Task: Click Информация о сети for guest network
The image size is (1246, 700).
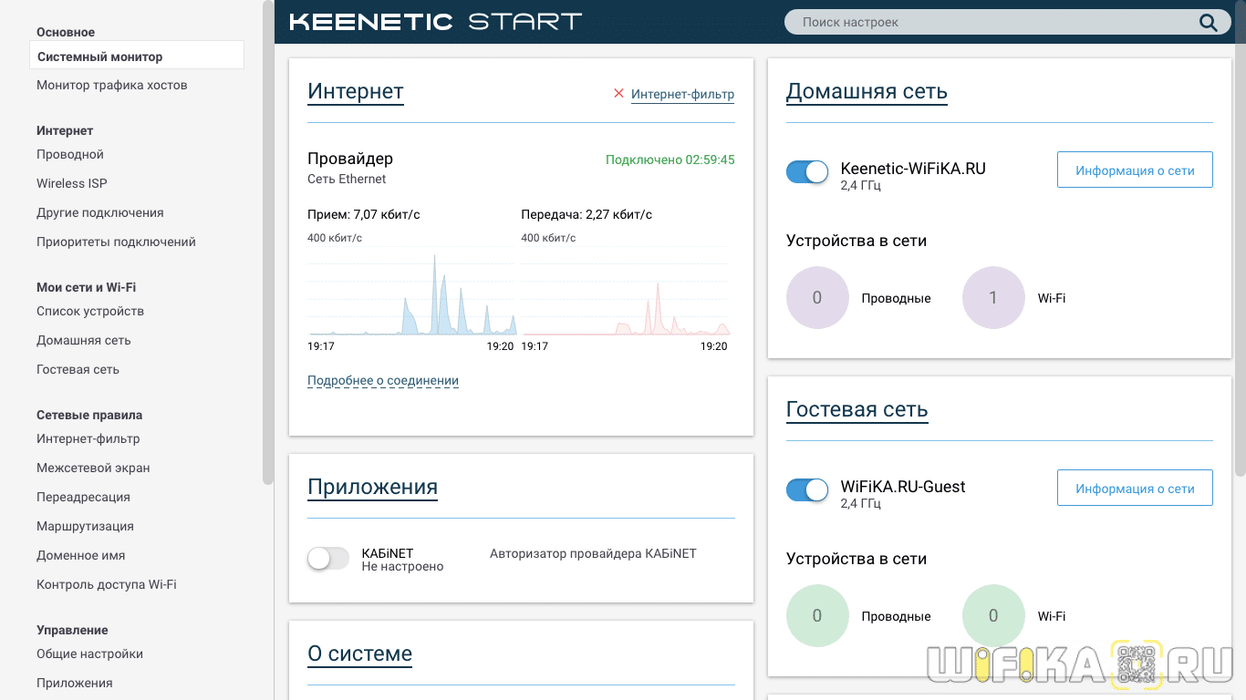Action: (1135, 489)
